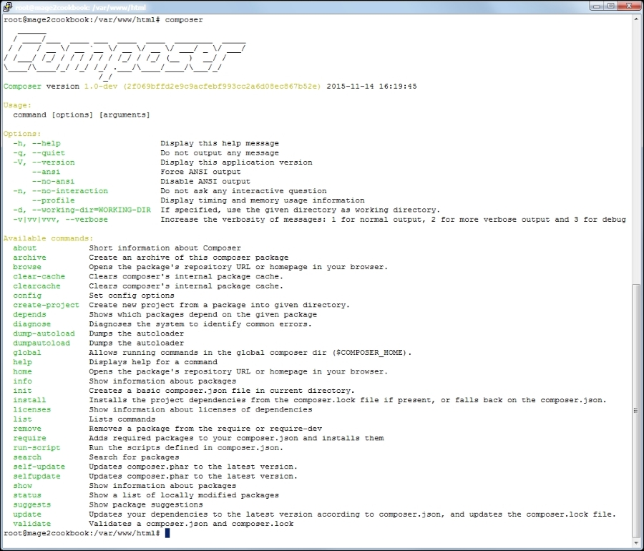The image size is (644, 551).
Task: Click the 'list' command name
Action: pos(23,419)
